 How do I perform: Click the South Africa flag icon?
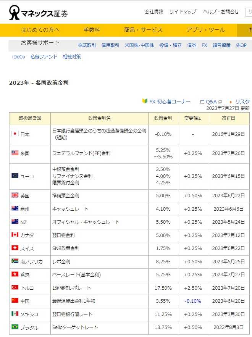tap(15, 261)
